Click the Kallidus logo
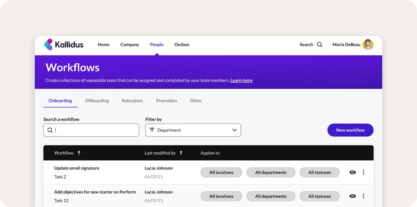Screen dimensions: 417x207 coord(64,44)
